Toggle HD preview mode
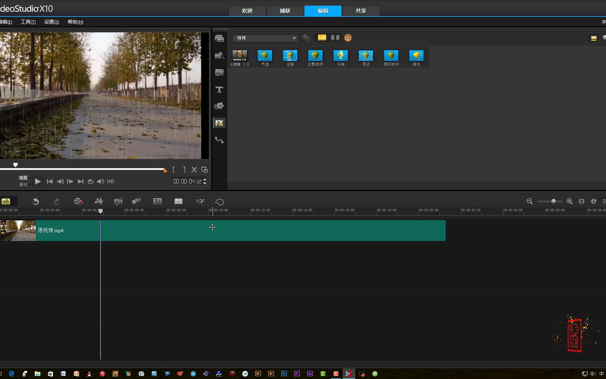 [x=110, y=181]
